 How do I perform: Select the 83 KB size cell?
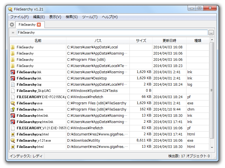pyautogui.click(x=147, y=128)
